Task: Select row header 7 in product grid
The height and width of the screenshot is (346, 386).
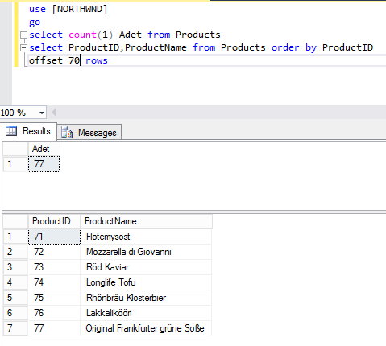Action: [15, 328]
